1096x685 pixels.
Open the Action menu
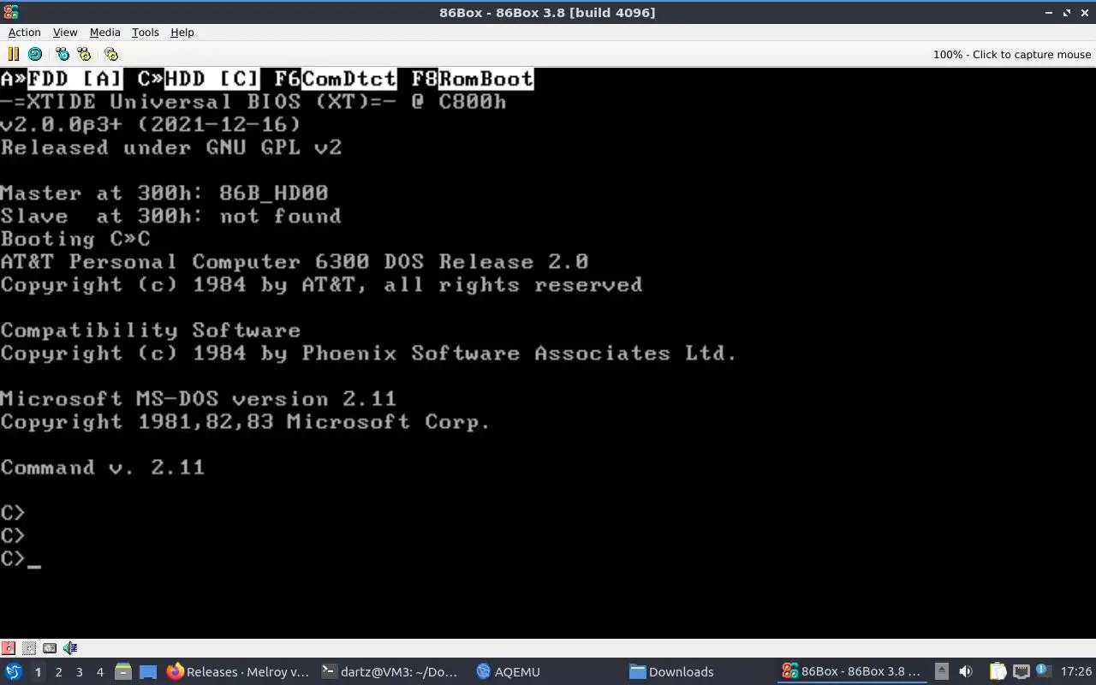pyautogui.click(x=25, y=32)
